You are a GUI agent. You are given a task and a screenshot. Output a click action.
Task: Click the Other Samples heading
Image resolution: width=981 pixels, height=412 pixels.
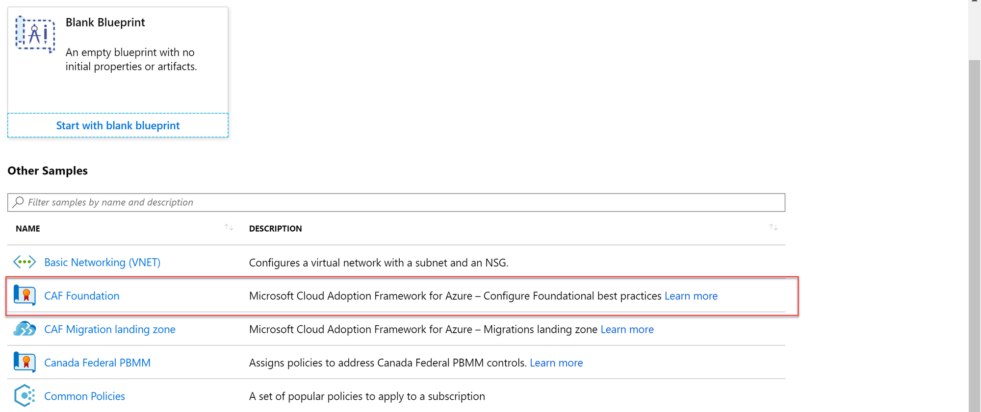48,170
